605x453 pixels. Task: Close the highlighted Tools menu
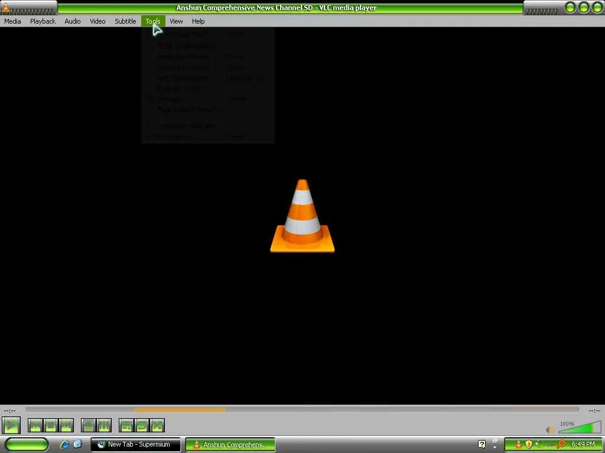tap(153, 21)
